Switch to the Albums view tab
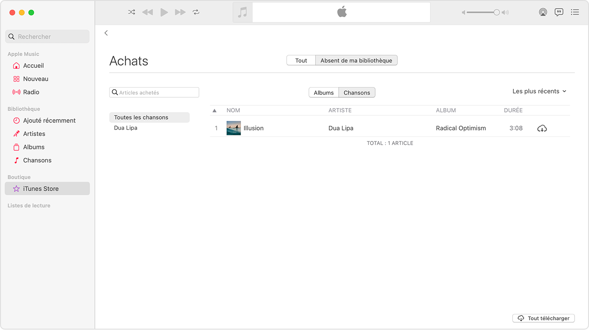This screenshot has height=330, width=589. [x=324, y=92]
